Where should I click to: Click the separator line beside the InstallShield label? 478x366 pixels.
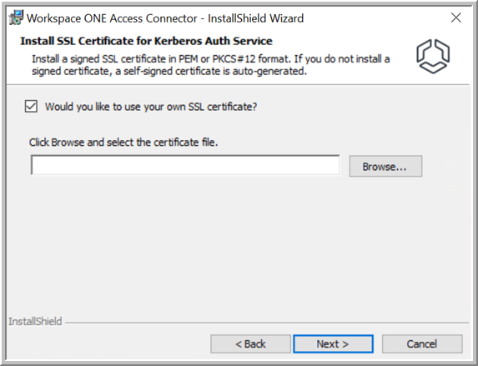[x=267, y=323]
